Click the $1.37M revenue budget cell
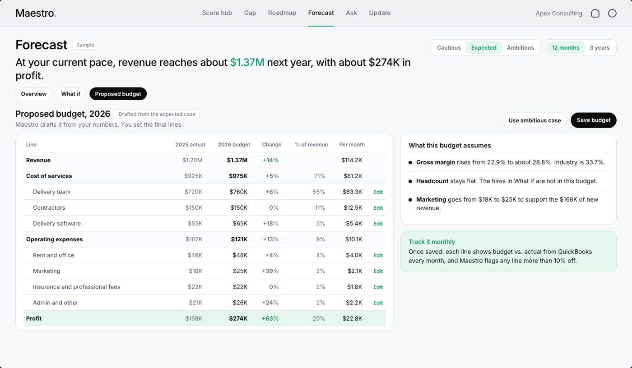 [237, 160]
